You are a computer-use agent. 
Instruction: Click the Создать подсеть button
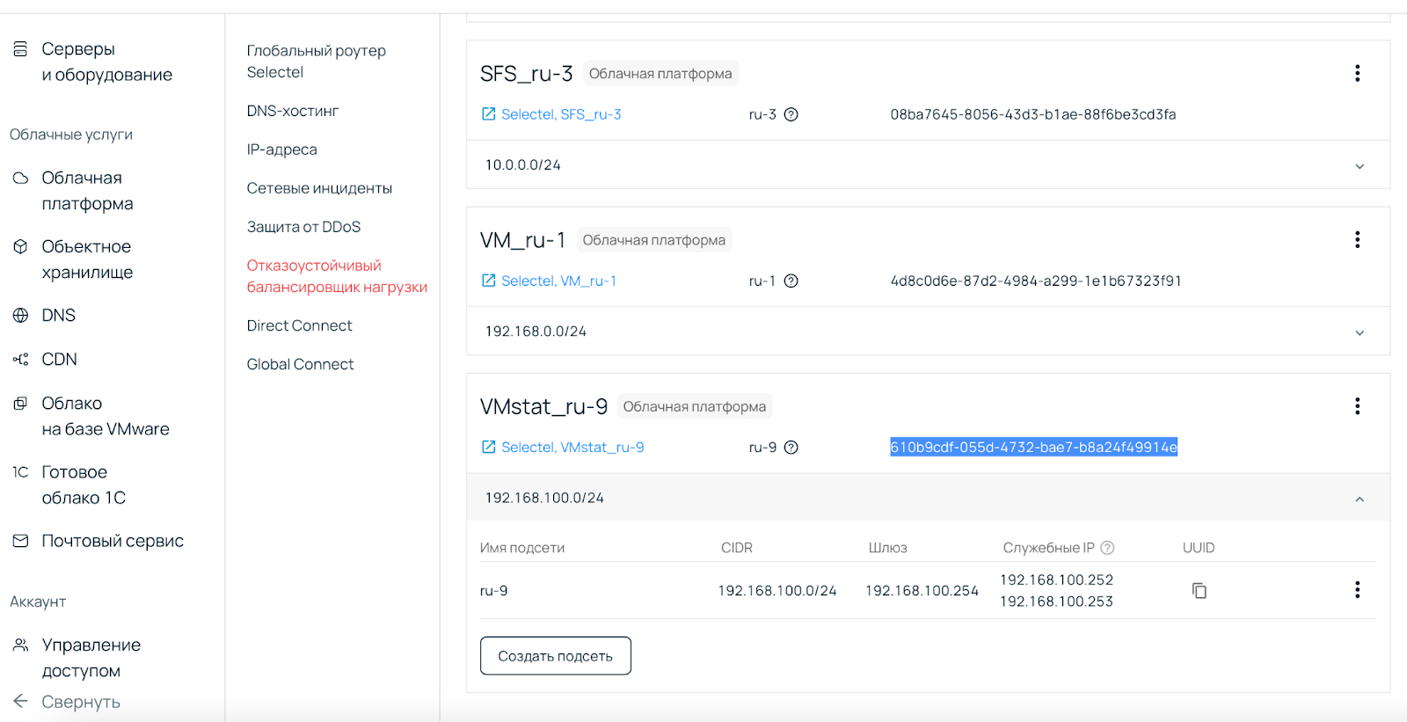pos(556,656)
